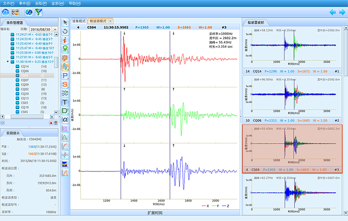The height and width of the screenshot is (221, 348).
Task: Click the info 'i' tool icon
Action: click(x=65, y=40)
